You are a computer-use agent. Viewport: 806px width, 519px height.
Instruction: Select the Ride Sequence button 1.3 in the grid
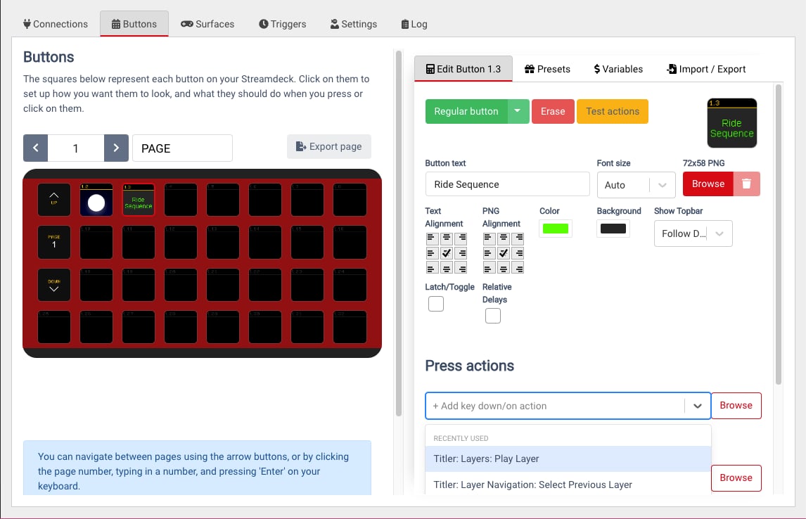139,200
